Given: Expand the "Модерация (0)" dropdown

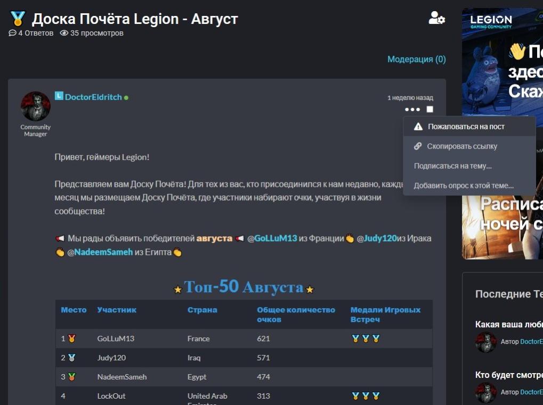Looking at the screenshot, I should point(416,60).
